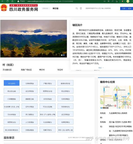133x144 pixels.
Task: Click the address bar URL
Action: tap(50, 1)
